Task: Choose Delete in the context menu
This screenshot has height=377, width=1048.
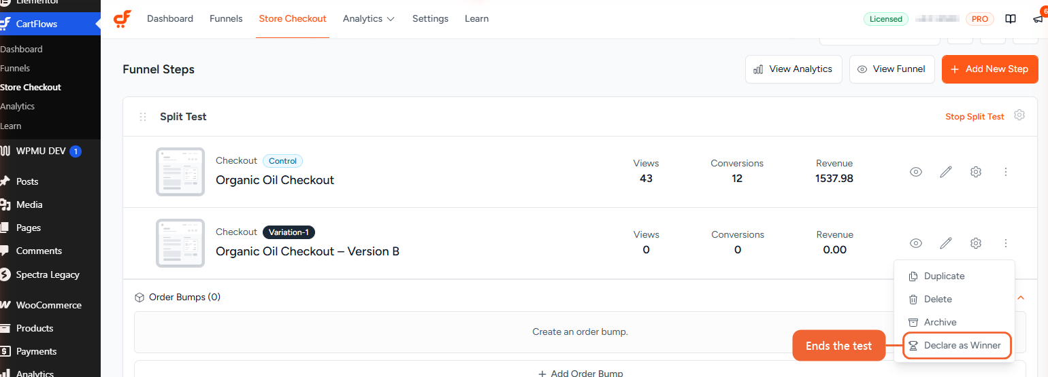Action: point(953,299)
